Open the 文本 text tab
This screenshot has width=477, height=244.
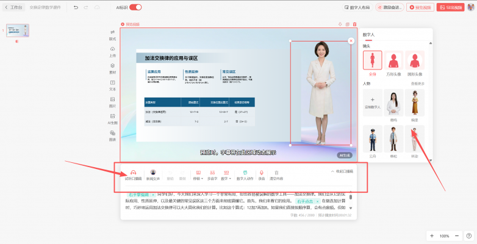click(112, 85)
